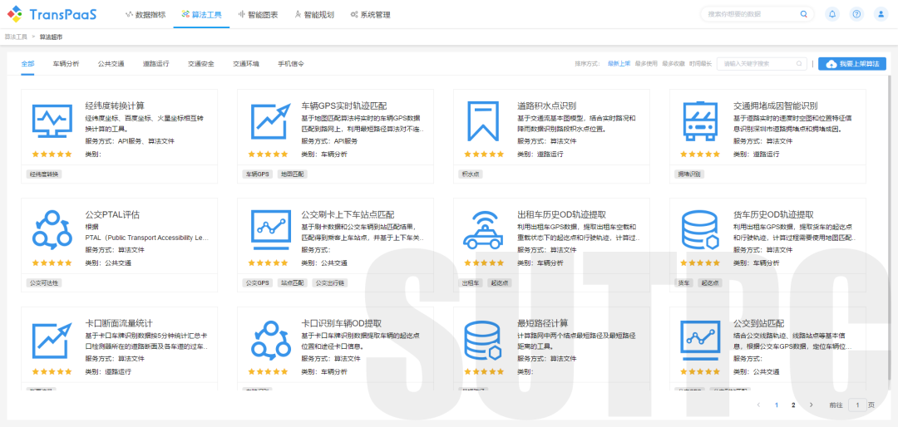The image size is (898, 427).
Task: Click the 货车 tag
Action: tap(683, 282)
